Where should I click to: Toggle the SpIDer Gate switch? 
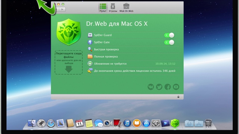point(169,42)
